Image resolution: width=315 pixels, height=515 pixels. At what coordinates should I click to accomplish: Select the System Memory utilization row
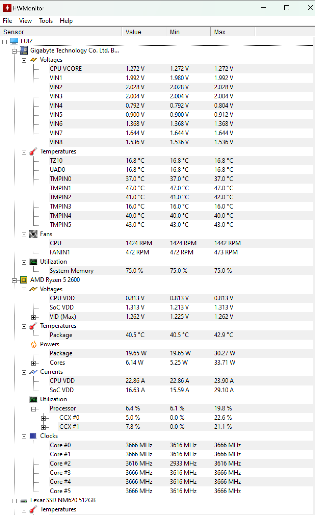(x=181, y=271)
